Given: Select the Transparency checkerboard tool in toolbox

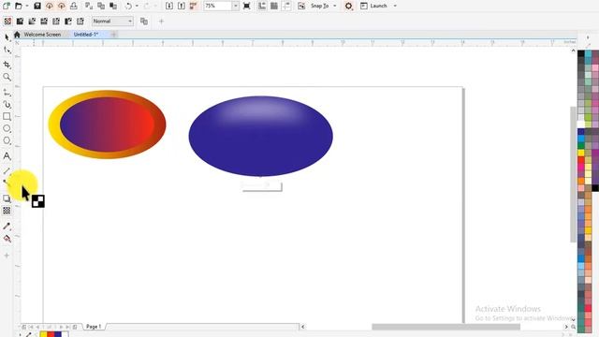Looking at the screenshot, I should coord(7,211).
